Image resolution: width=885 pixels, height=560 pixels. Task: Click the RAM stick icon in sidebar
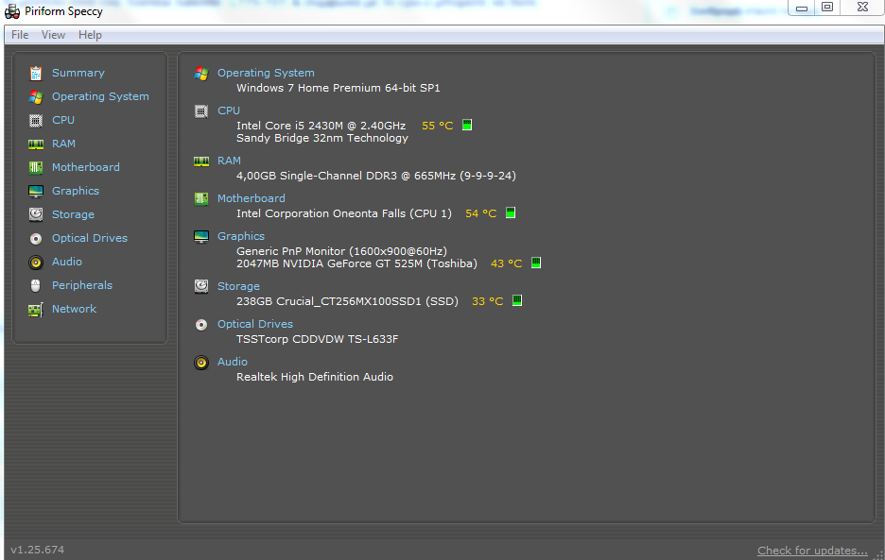tap(36, 144)
